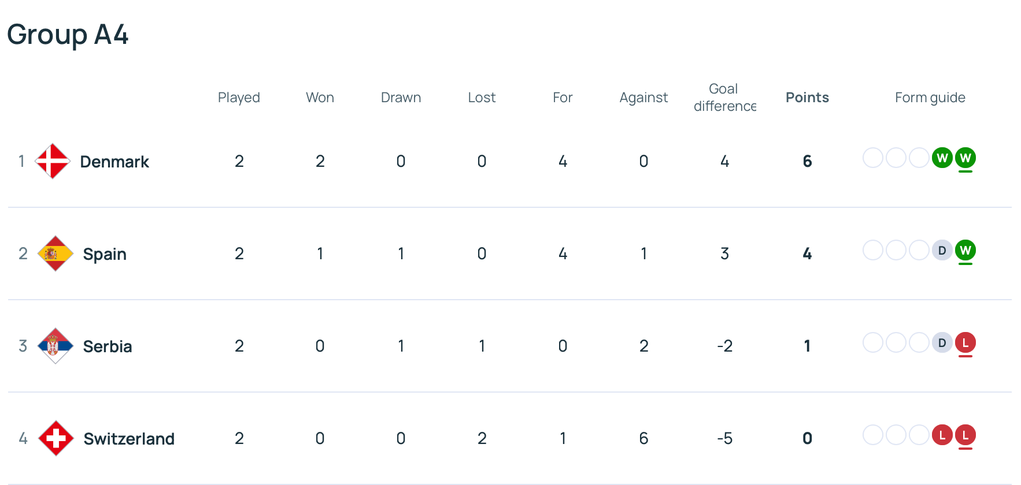Click the Group A4 heading

click(68, 35)
